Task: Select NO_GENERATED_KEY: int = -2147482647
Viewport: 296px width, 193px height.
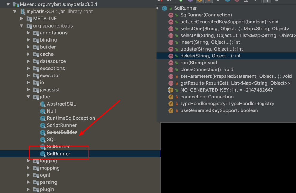Action: coord(227,90)
